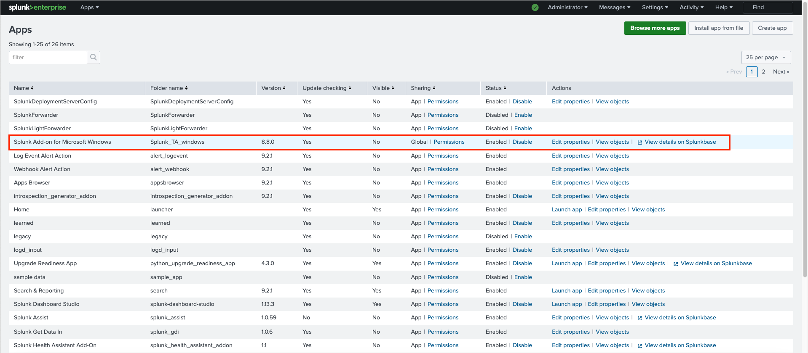View objects for Webhook Alert Action
The height and width of the screenshot is (353, 808).
click(612, 169)
